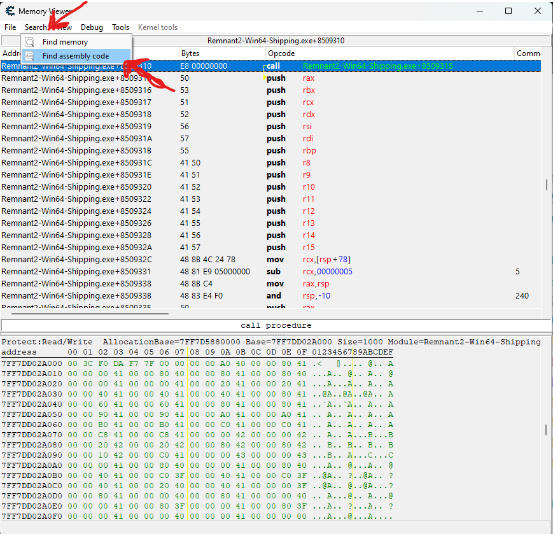This screenshot has height=534, width=553.
Task: Click bytes '41 52' in the push r10 row
Action: click(190, 187)
